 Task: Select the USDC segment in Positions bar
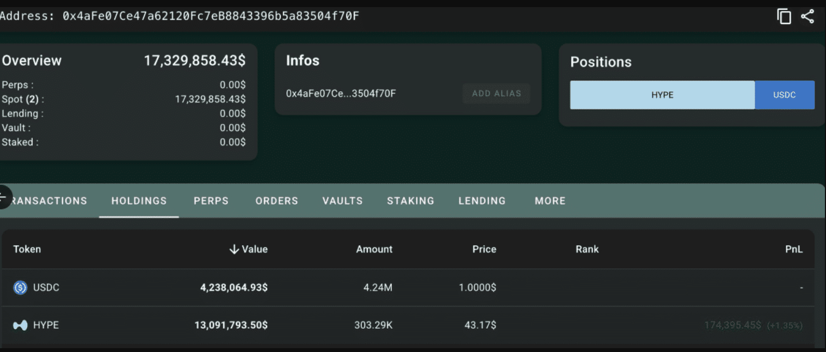click(x=785, y=95)
